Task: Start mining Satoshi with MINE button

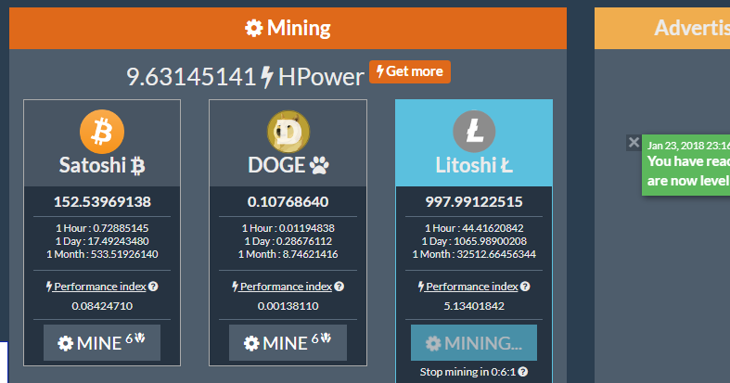Action: (x=102, y=342)
